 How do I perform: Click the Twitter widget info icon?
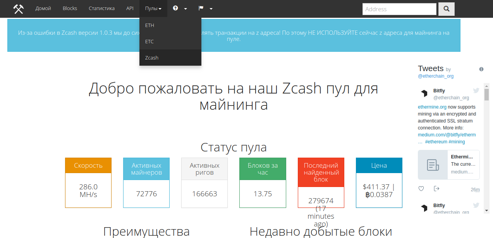click(x=481, y=69)
